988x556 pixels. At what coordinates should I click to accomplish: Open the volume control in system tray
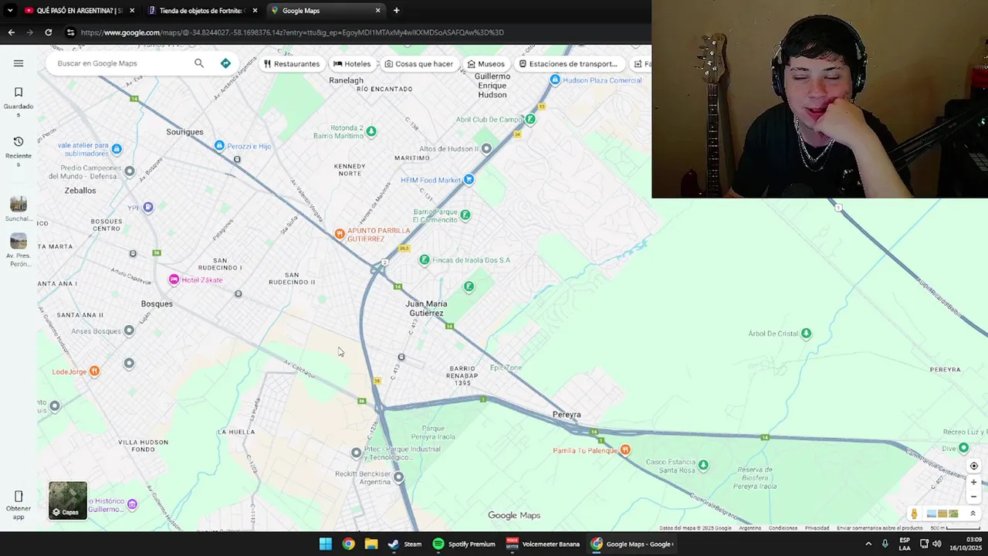click(x=936, y=544)
